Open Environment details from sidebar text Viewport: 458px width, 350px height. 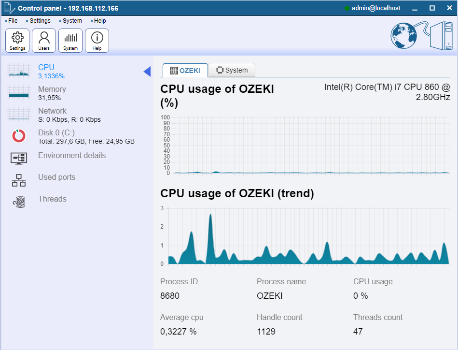point(72,155)
